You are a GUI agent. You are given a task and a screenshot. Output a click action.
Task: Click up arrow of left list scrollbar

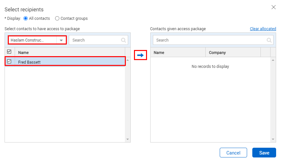tap(127, 60)
